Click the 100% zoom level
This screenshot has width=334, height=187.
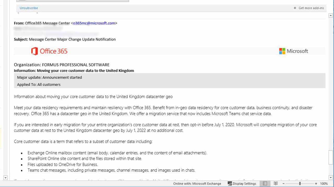point(324,184)
